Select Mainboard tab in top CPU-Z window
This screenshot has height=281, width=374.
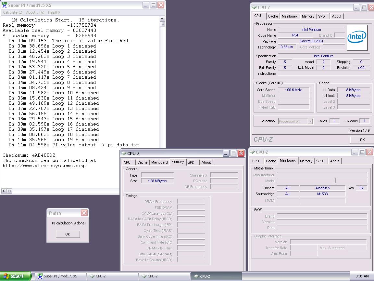[x=290, y=16]
